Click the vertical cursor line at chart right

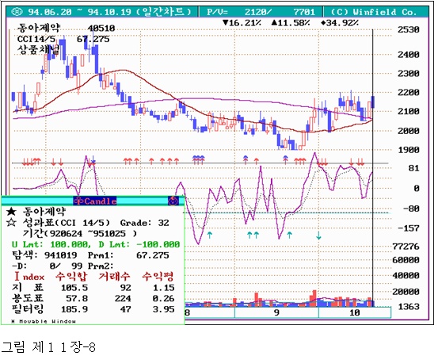click(373, 168)
